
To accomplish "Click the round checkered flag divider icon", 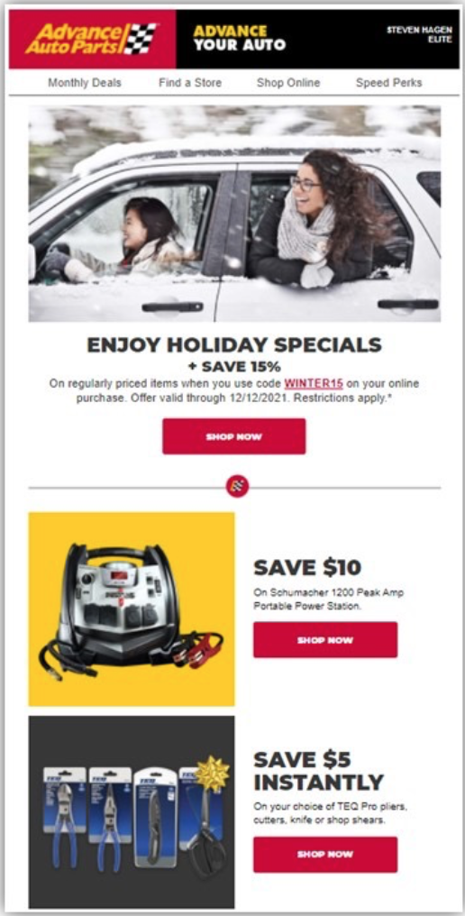I will pyautogui.click(x=237, y=486).
